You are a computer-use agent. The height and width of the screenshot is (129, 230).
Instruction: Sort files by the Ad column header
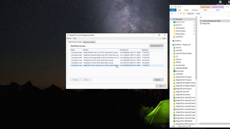click(201, 18)
